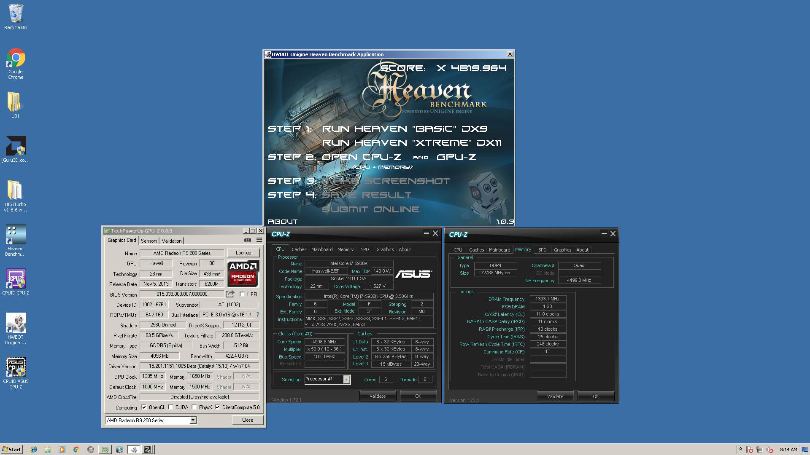
Task: Click the GPU-Z taskbar button
Action: click(105, 450)
